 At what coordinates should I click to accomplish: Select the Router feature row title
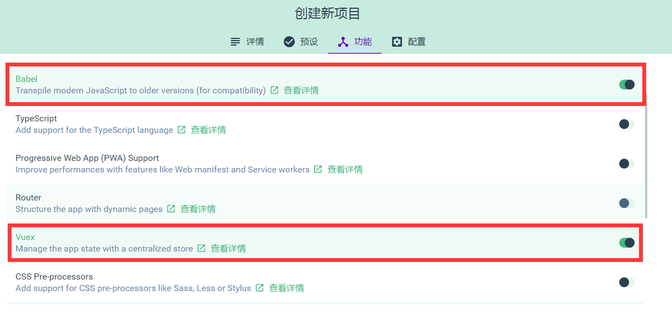click(x=29, y=198)
